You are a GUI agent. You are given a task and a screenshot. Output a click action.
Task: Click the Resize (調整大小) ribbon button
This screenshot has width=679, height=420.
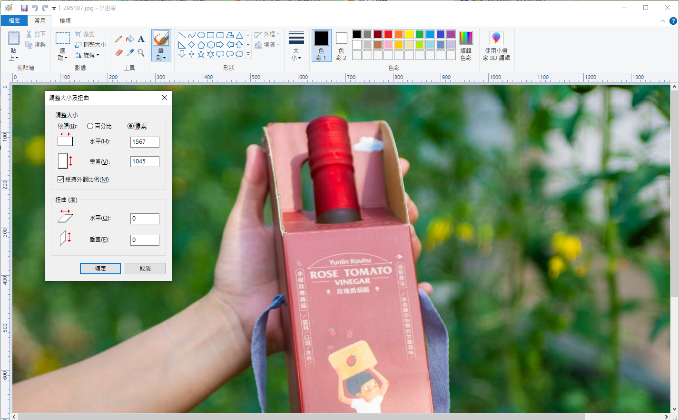90,45
